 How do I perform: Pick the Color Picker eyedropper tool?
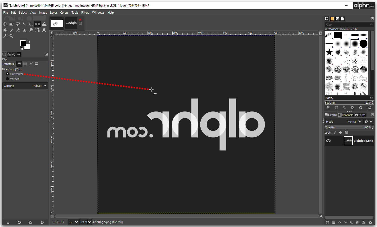[5, 36]
